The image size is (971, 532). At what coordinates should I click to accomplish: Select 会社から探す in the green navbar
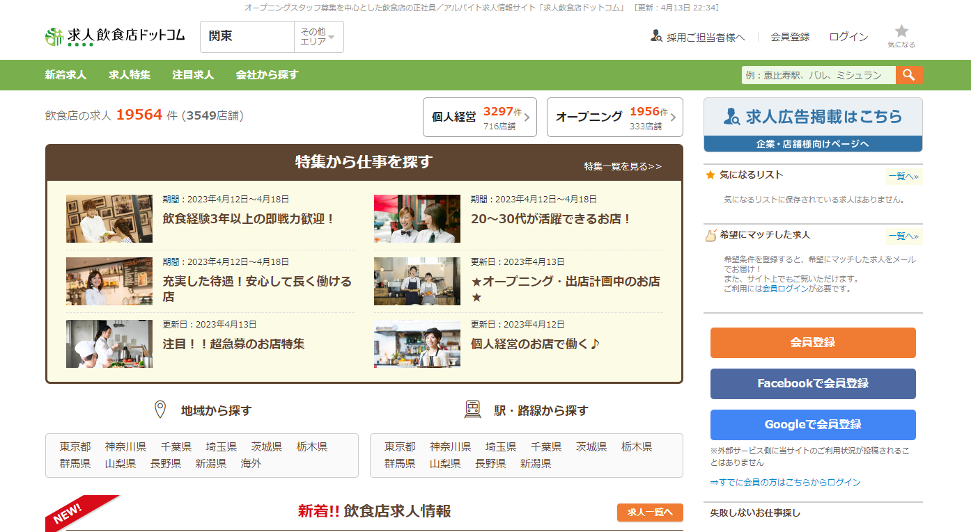point(267,75)
